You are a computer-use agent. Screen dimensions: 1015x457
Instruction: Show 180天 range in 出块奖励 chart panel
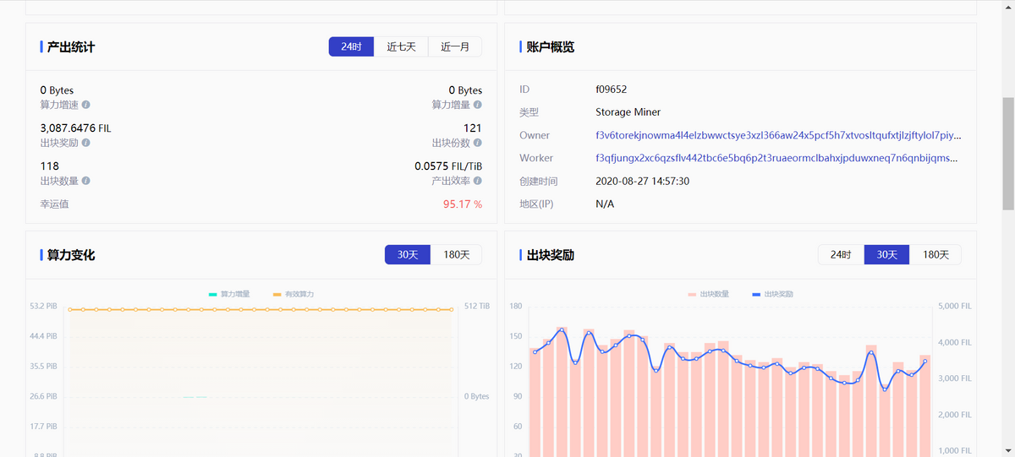[935, 255]
